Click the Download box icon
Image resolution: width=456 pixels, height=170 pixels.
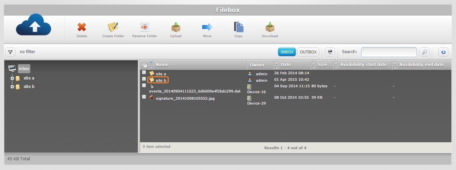click(270, 27)
